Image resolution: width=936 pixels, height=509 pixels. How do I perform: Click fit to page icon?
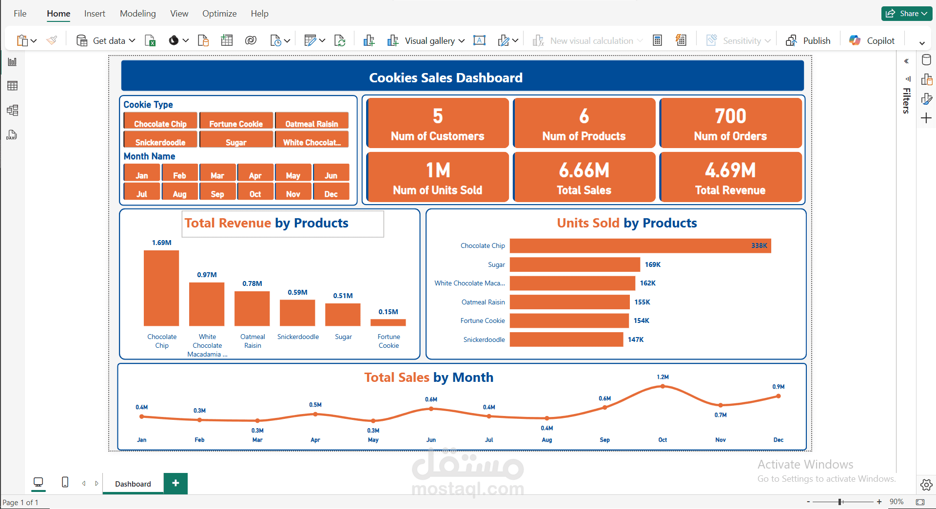pyautogui.click(x=920, y=502)
